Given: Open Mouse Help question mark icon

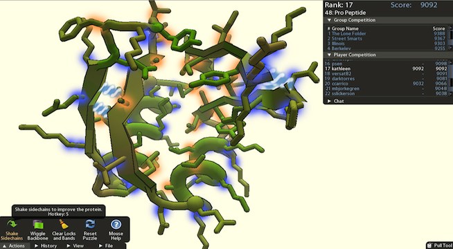Looking at the screenshot, I should point(116,224).
